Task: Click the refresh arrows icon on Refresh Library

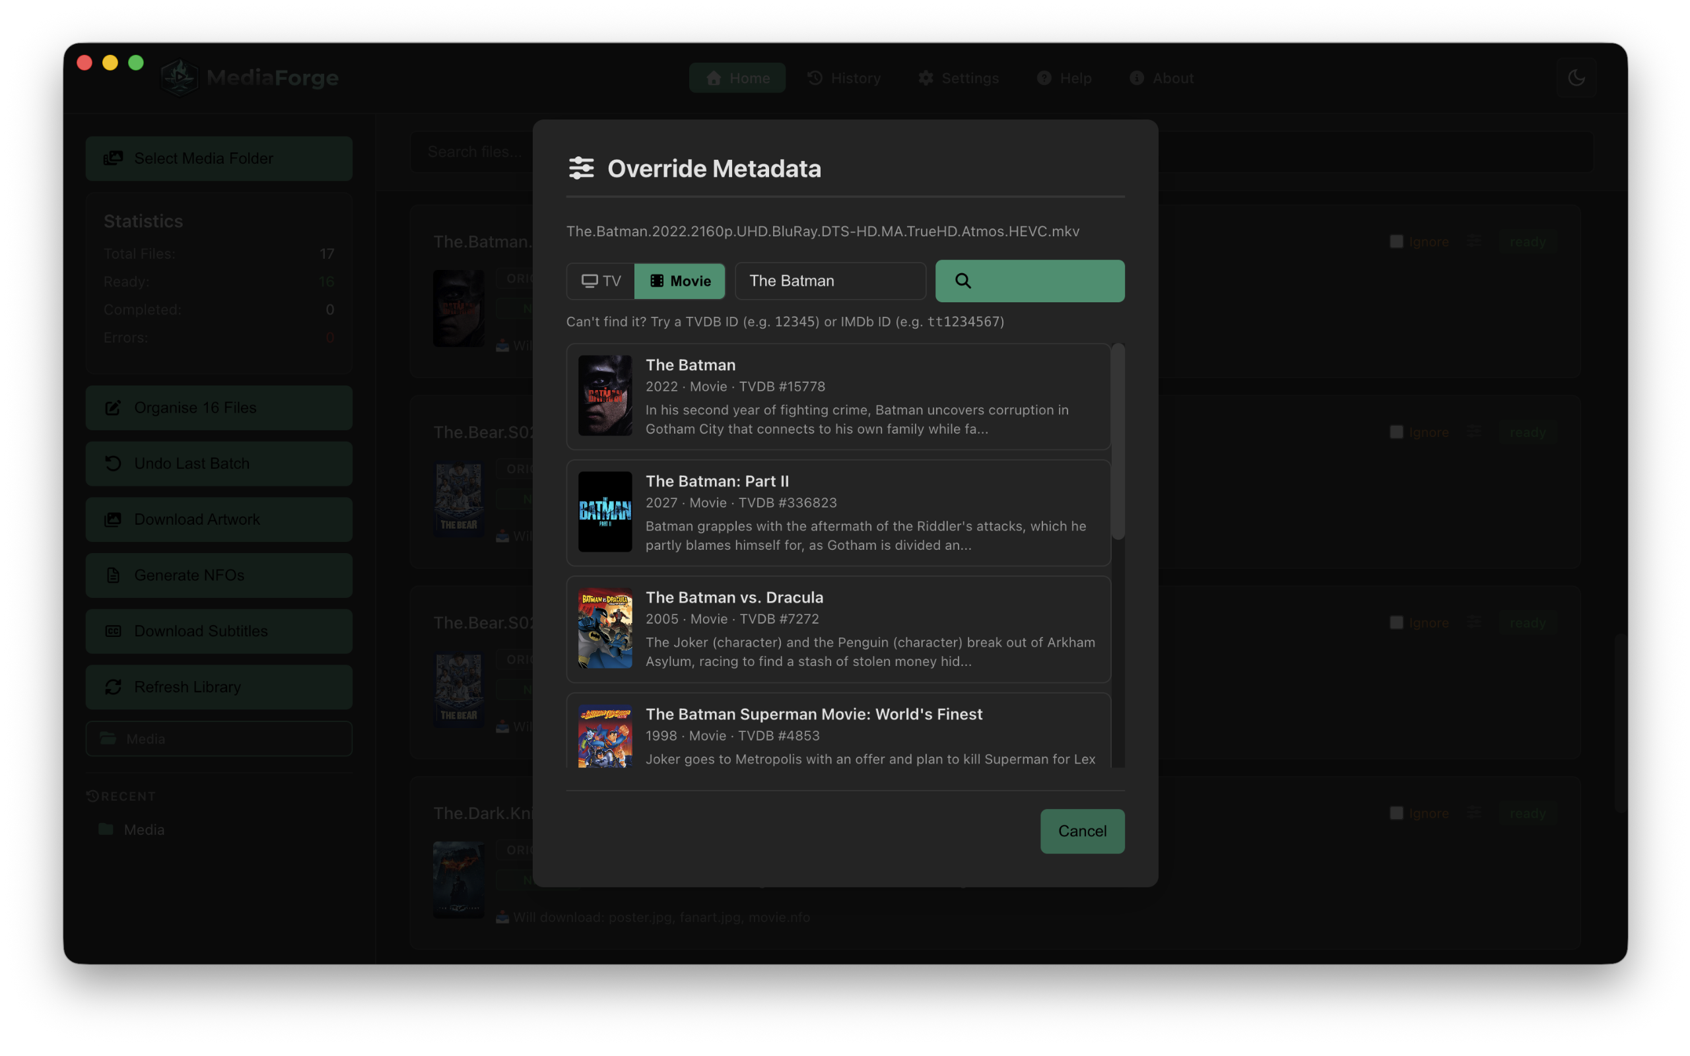Action: pos(114,686)
